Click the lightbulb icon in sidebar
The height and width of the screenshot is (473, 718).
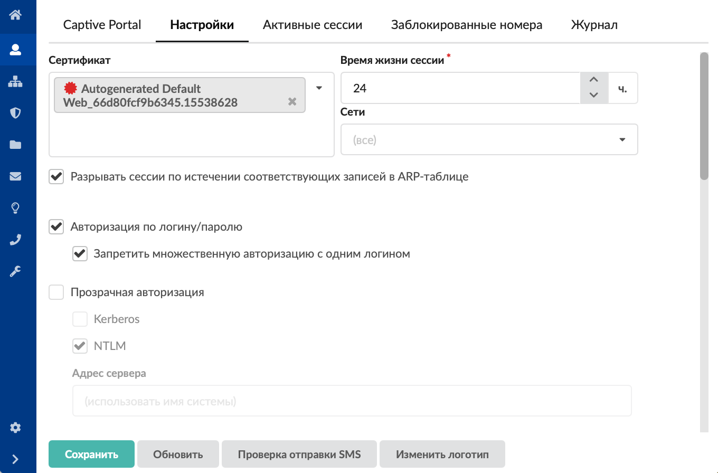15,208
